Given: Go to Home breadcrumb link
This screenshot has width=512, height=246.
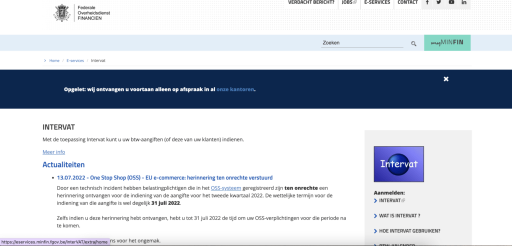Looking at the screenshot, I should click(x=54, y=61).
